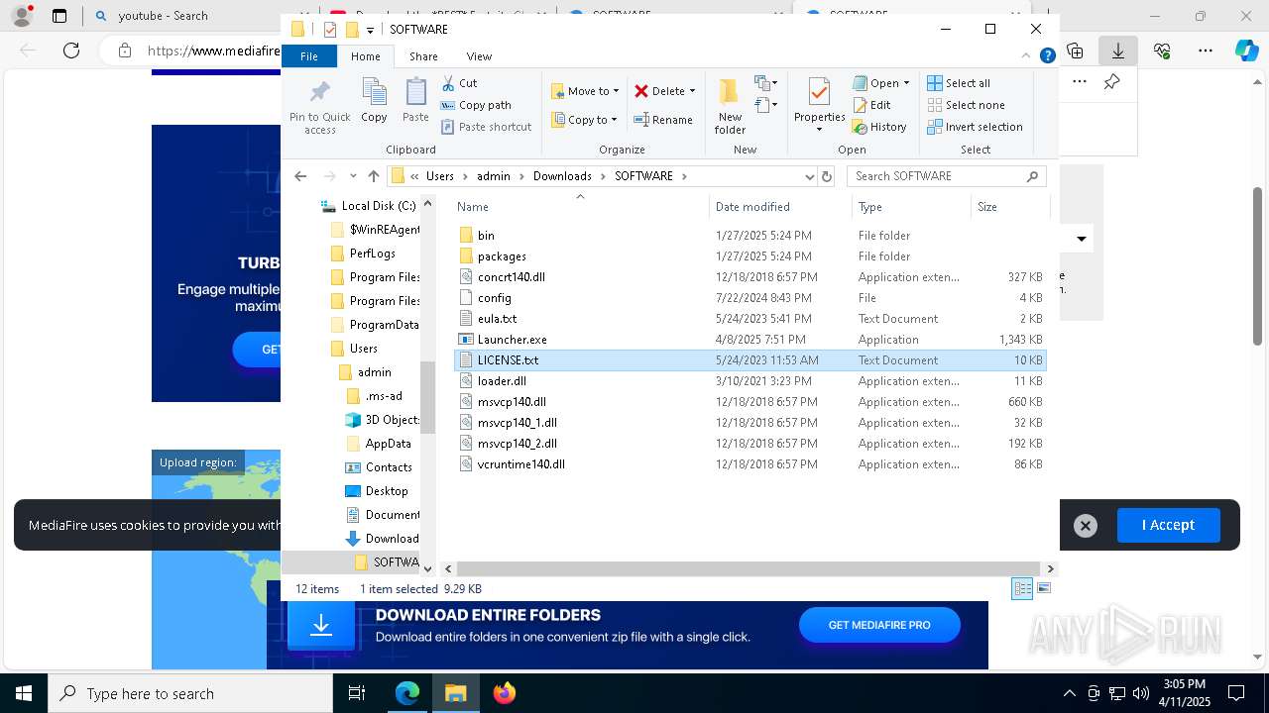This screenshot has height=713, width=1269.
Task: Dismiss the cookie banner with X
Action: [x=1086, y=526]
